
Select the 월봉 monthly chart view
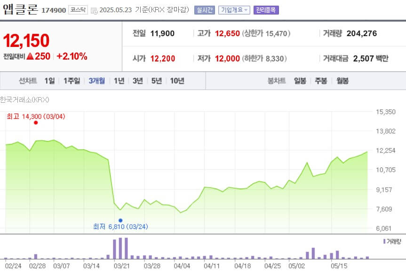click(x=343, y=80)
